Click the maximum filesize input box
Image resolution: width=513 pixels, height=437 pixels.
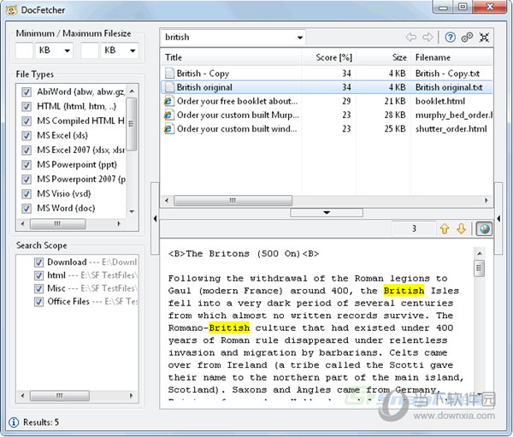[x=90, y=50]
